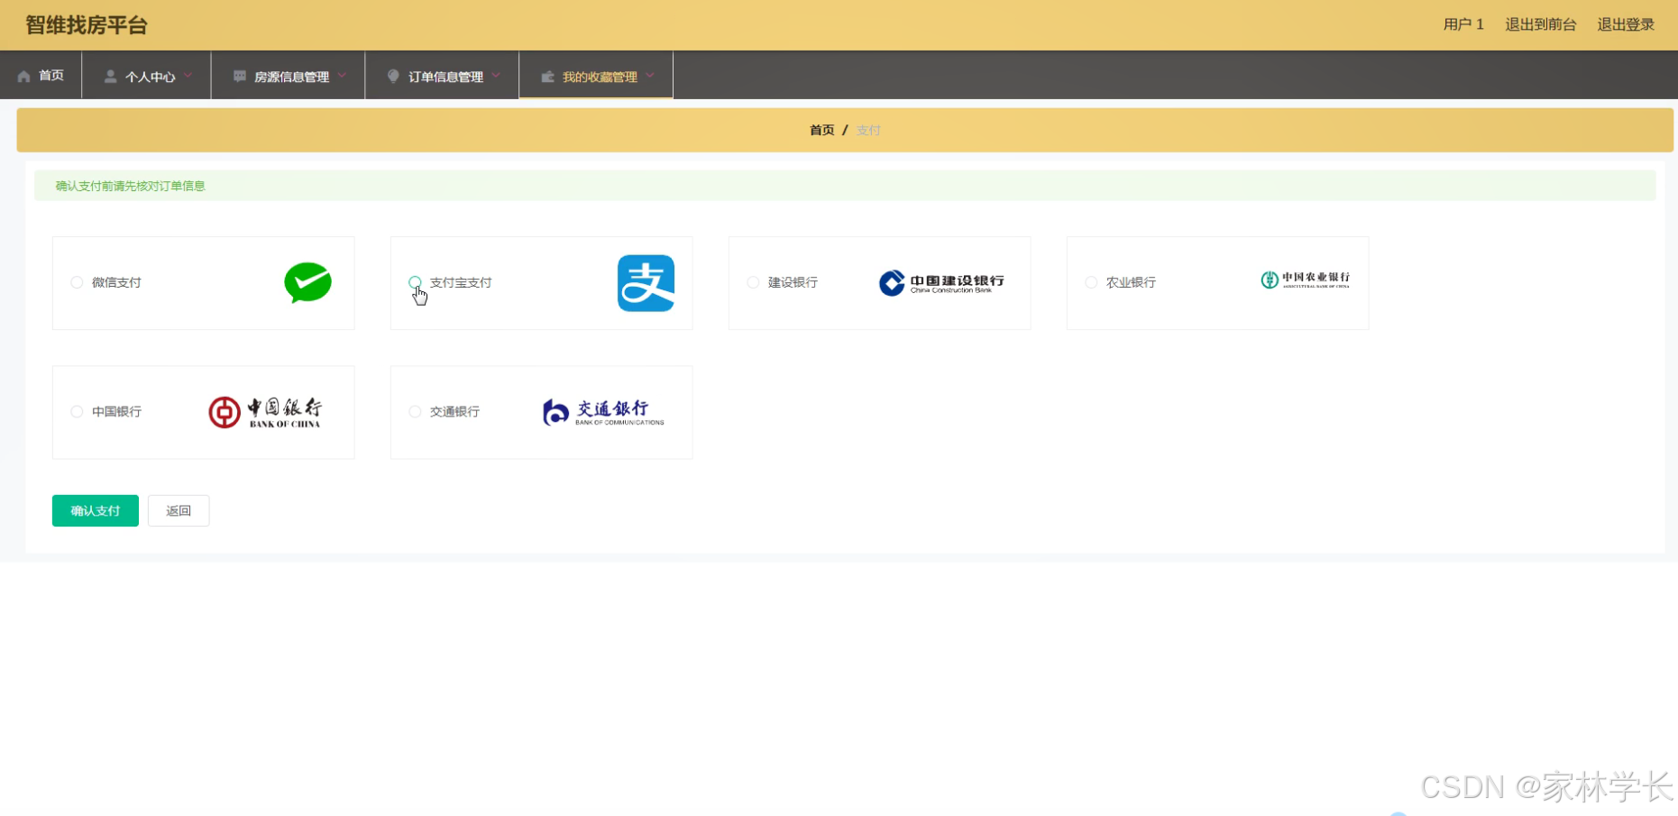
Task: Click the Bank of Communications logo
Action: coord(603,412)
